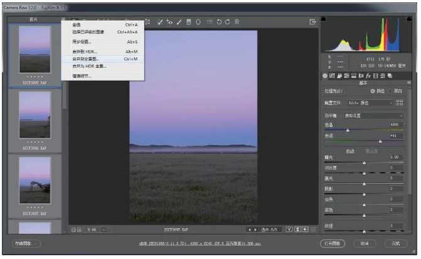This screenshot has height=259, width=421.
Task: Open the 基本 panel options menu icon
Action: [x=409, y=82]
